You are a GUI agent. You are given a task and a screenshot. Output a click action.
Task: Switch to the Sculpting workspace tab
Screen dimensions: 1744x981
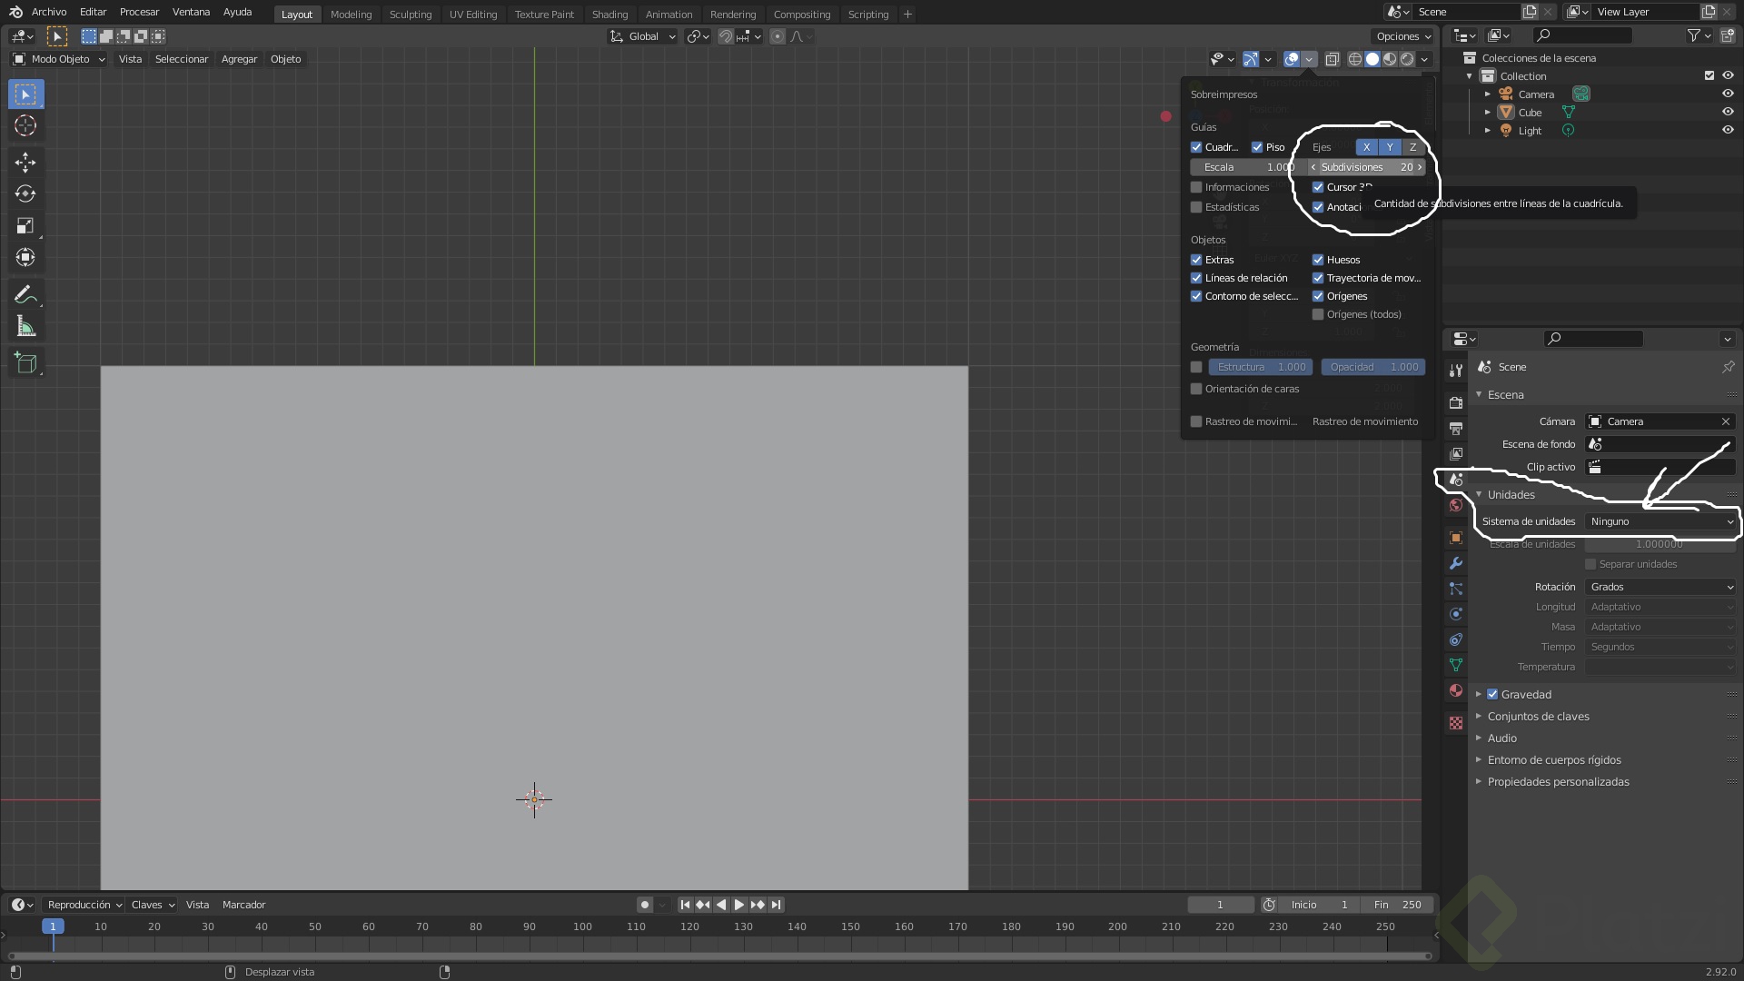411,15
